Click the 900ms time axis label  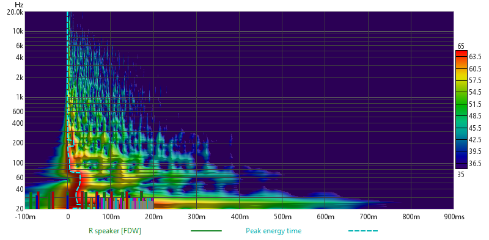[x=454, y=217]
